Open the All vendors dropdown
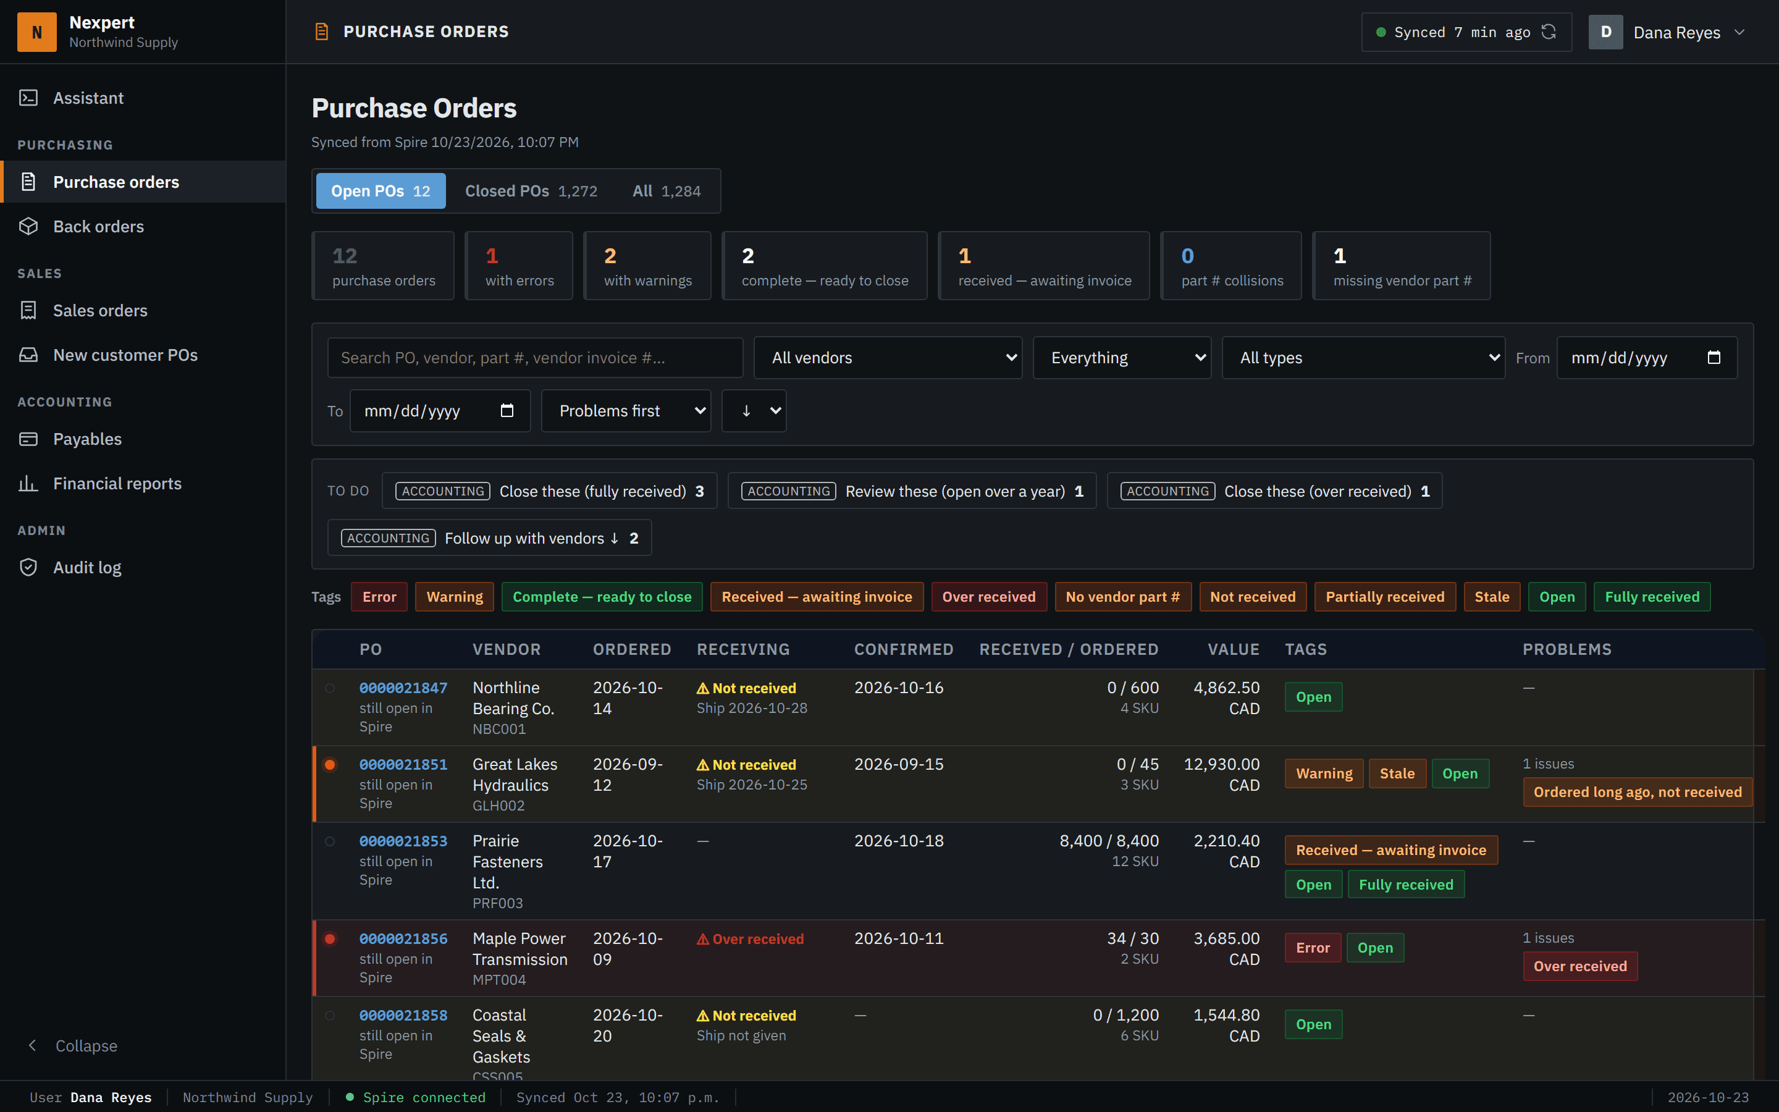 (x=888, y=358)
